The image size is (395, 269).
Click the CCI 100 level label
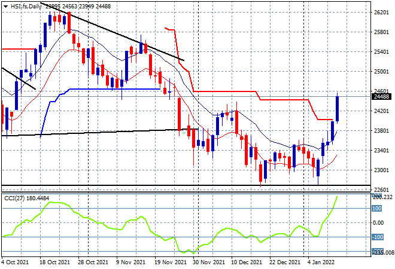pyautogui.click(x=377, y=209)
